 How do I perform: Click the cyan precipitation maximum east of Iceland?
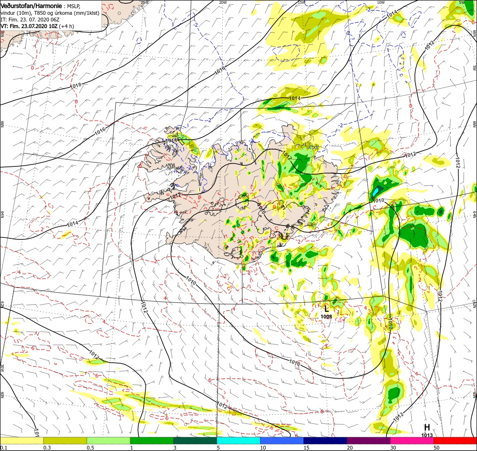(376, 191)
